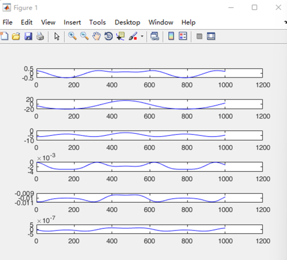Save the figure with floppy disk icon
The height and width of the screenshot is (260, 287).
(x=28, y=36)
